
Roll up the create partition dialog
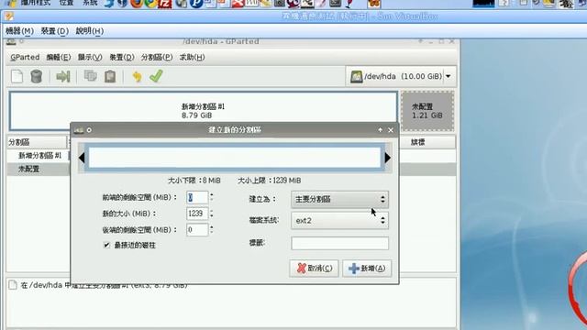(381, 130)
